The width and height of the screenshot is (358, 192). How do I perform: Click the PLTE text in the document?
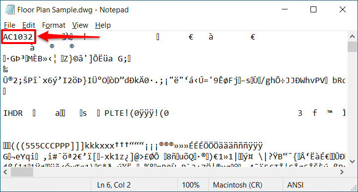tap(114, 113)
